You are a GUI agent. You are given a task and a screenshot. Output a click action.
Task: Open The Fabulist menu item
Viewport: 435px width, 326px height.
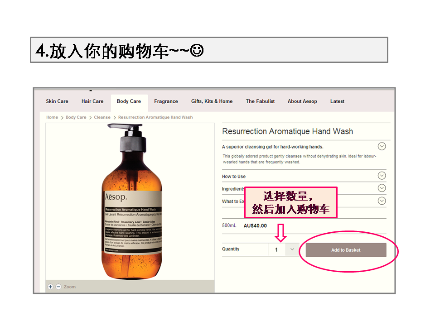pos(260,101)
